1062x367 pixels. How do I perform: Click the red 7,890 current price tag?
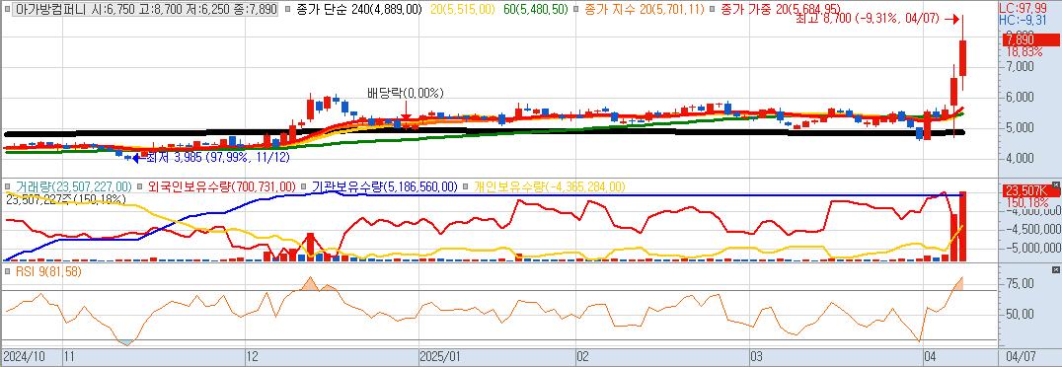tap(1030, 39)
